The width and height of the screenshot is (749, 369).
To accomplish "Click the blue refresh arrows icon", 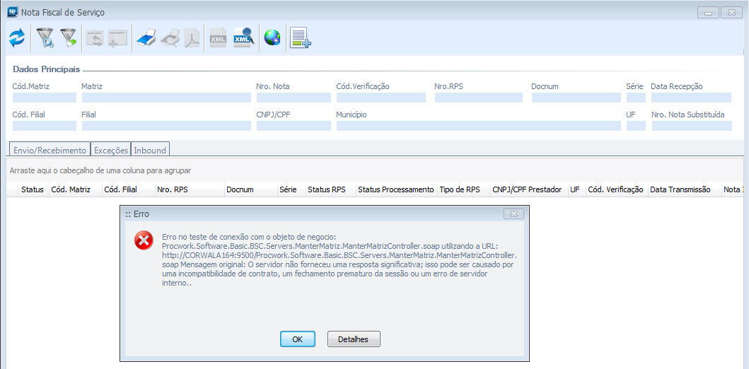I will click(x=17, y=37).
